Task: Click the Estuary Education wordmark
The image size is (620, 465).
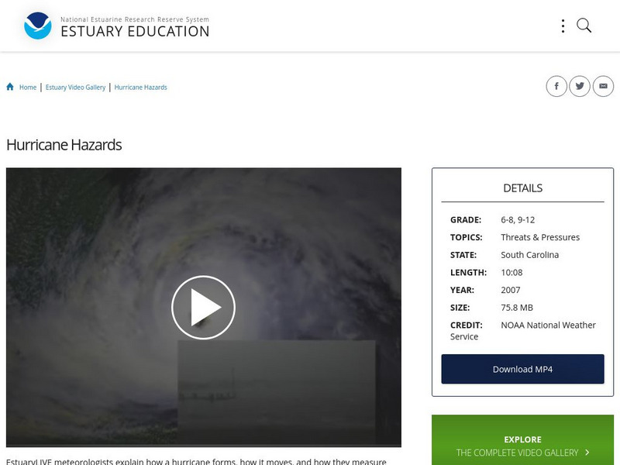Action: 135,32
